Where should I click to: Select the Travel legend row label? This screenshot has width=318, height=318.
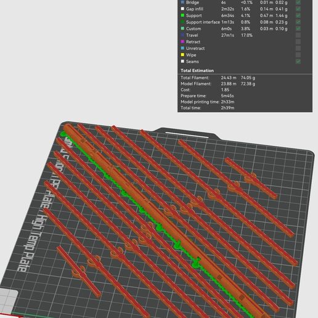pos(192,35)
